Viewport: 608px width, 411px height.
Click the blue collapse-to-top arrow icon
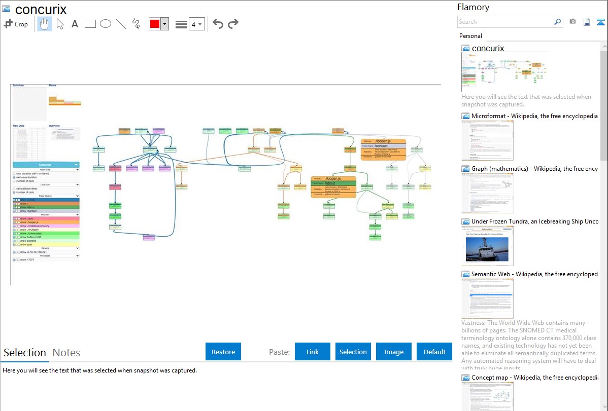pyautogui.click(x=600, y=22)
